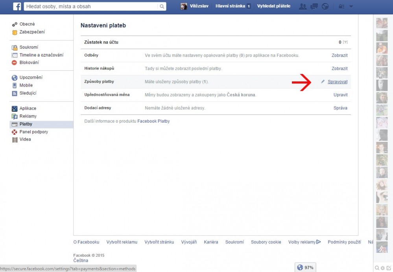Viewport: 393px width, 272px height.
Task: Open the notifications globe icon
Action: click(x=325, y=7)
